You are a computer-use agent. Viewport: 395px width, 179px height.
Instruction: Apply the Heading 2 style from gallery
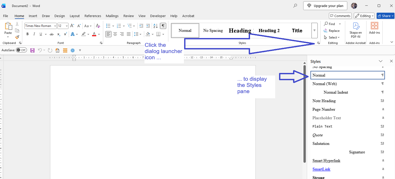tap(269, 31)
